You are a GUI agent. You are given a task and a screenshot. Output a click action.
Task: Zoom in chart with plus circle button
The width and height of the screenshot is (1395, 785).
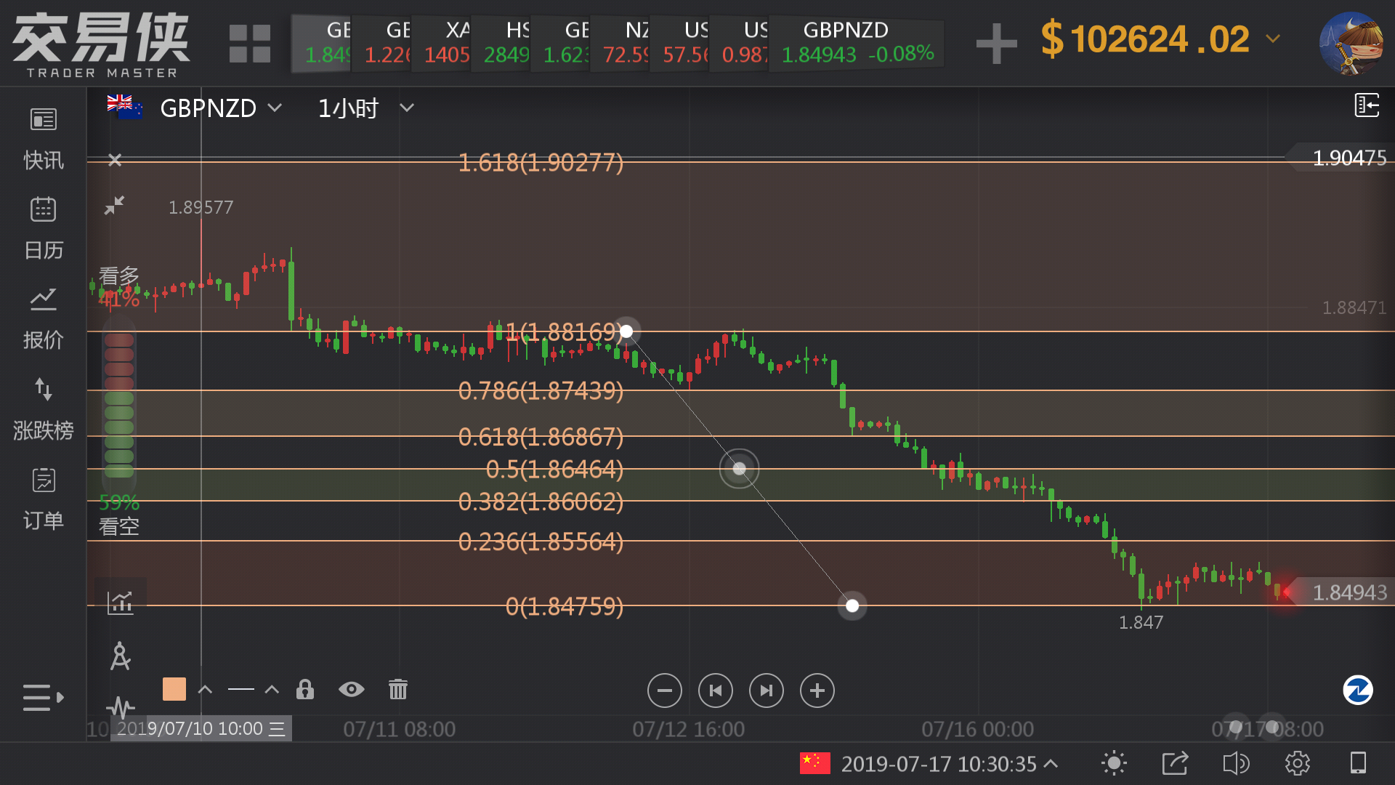tap(817, 691)
